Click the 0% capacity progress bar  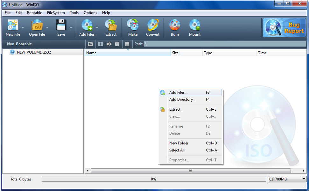click(x=154, y=179)
